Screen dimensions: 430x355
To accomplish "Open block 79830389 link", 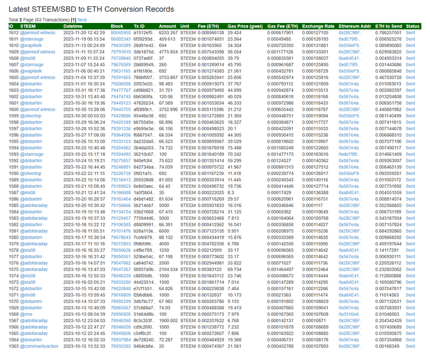I will (x=121, y=45).
